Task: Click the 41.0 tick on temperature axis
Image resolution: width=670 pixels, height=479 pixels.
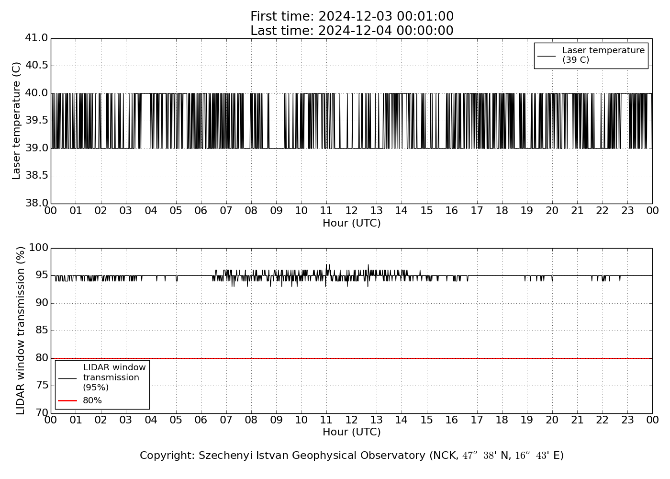Action: coord(37,38)
